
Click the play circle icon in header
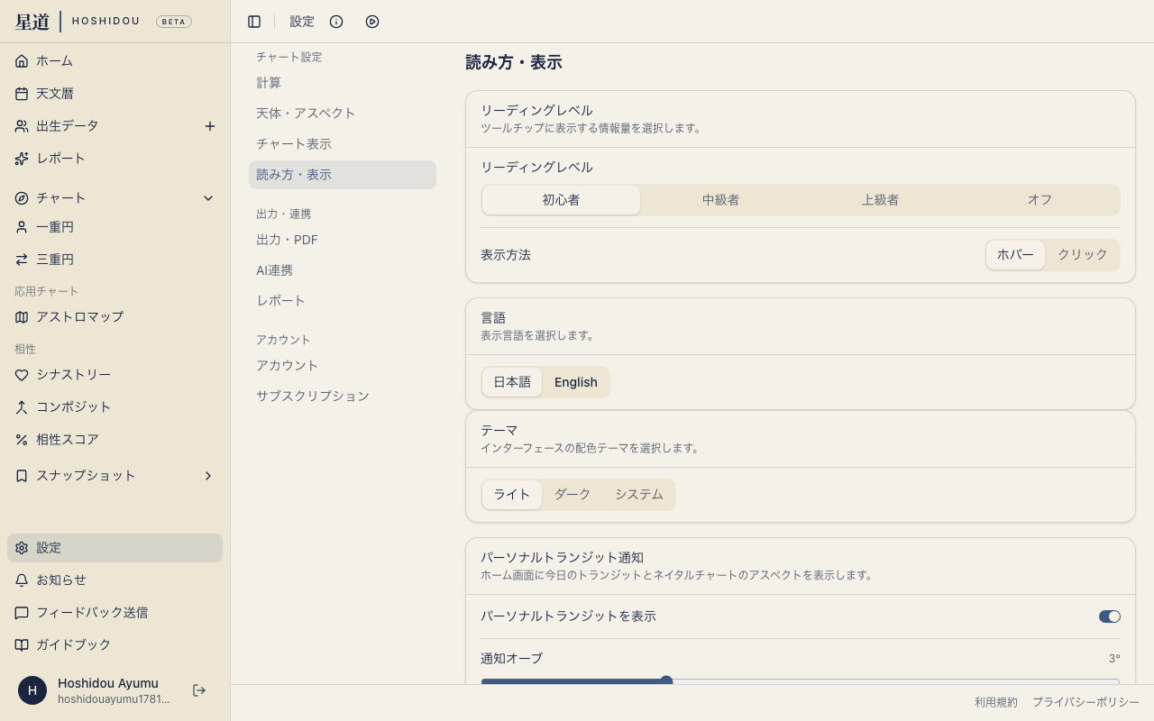click(x=372, y=22)
